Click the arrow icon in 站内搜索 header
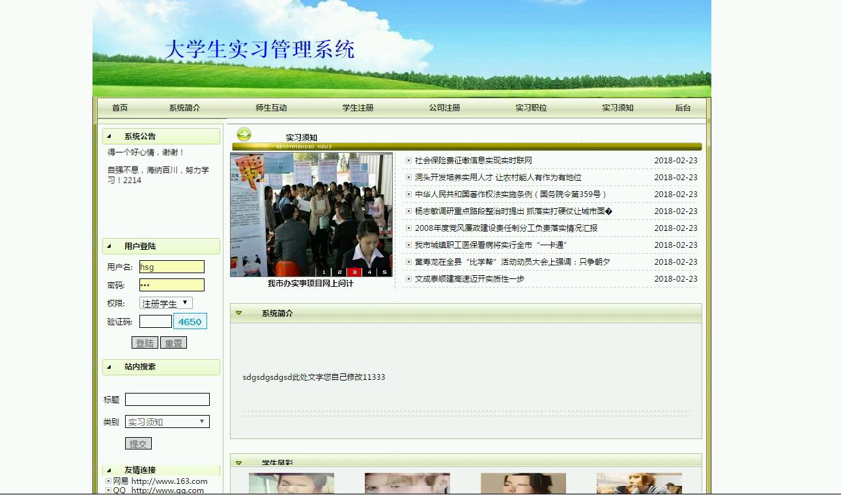 [109, 367]
